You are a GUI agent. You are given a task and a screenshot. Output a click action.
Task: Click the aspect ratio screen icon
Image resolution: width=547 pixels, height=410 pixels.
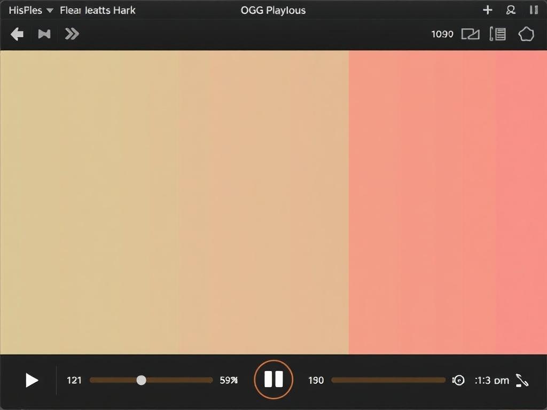point(470,34)
